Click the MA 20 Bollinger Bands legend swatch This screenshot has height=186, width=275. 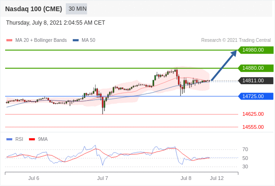[x=9, y=40]
